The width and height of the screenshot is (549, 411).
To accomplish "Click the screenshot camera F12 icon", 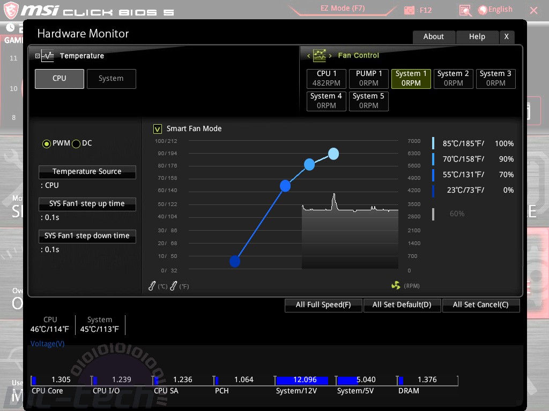I will (x=409, y=11).
